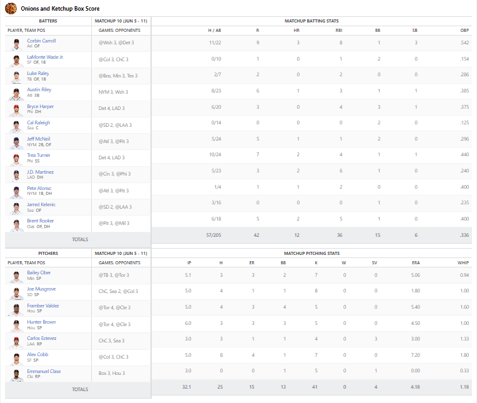
Task: Click Pete Alonso's player headshot
Action: tap(16, 191)
